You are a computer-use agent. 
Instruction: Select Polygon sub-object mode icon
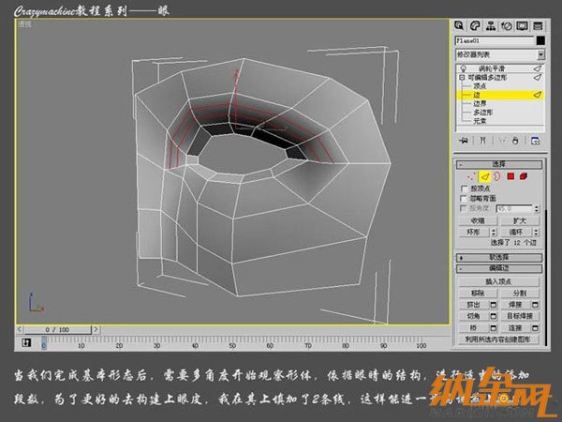(511, 175)
